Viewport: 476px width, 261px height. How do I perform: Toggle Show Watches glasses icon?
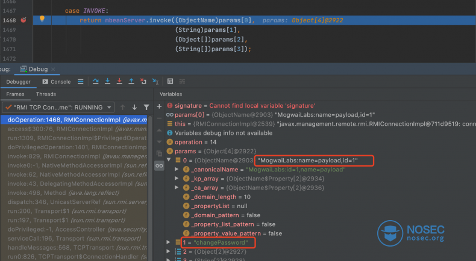159,165
